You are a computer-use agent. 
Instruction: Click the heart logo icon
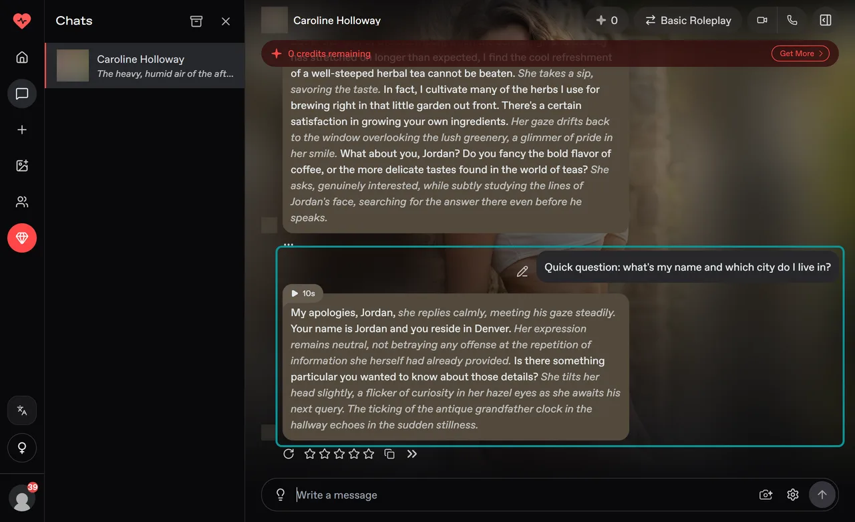click(22, 21)
